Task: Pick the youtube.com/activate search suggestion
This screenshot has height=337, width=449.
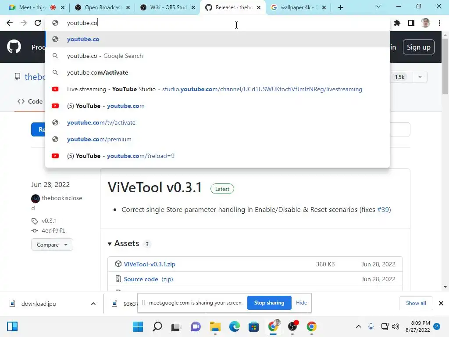Action: (217, 72)
